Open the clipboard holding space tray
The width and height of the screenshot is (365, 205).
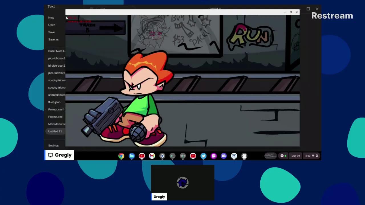270,156
